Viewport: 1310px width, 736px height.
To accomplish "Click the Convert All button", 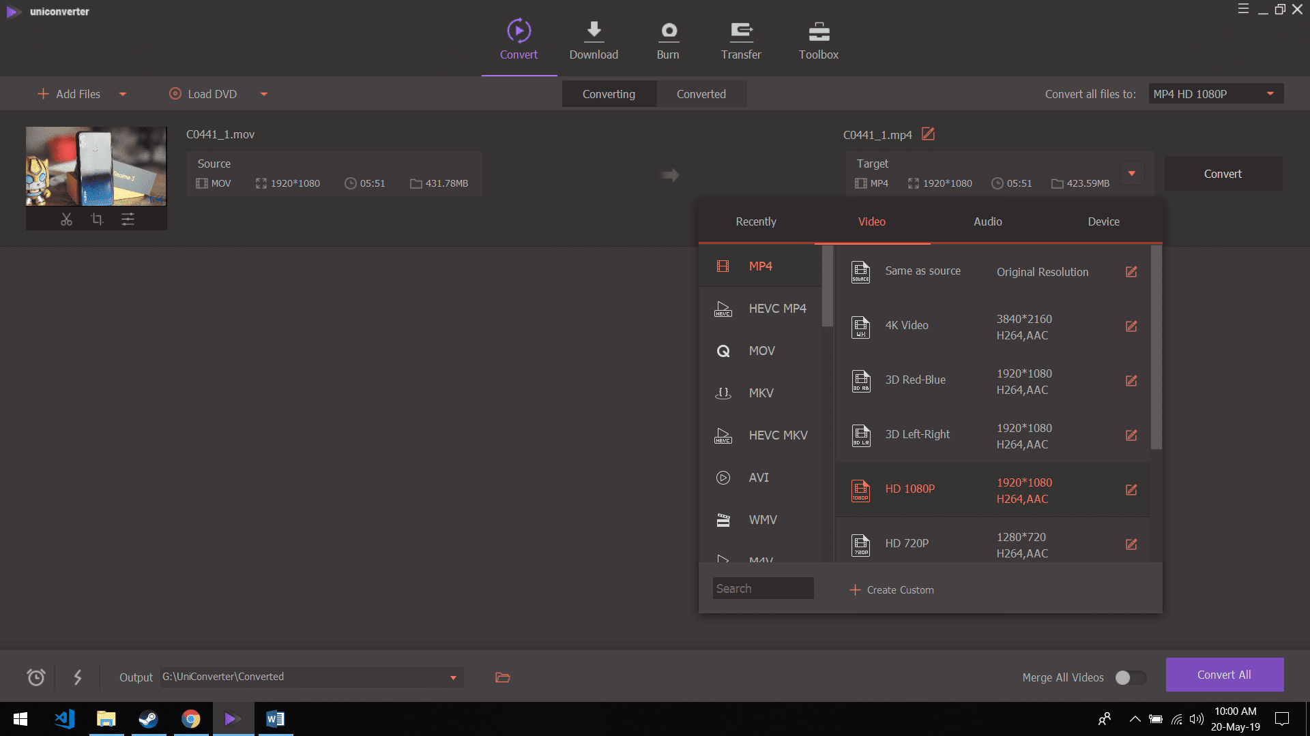I will (x=1224, y=675).
